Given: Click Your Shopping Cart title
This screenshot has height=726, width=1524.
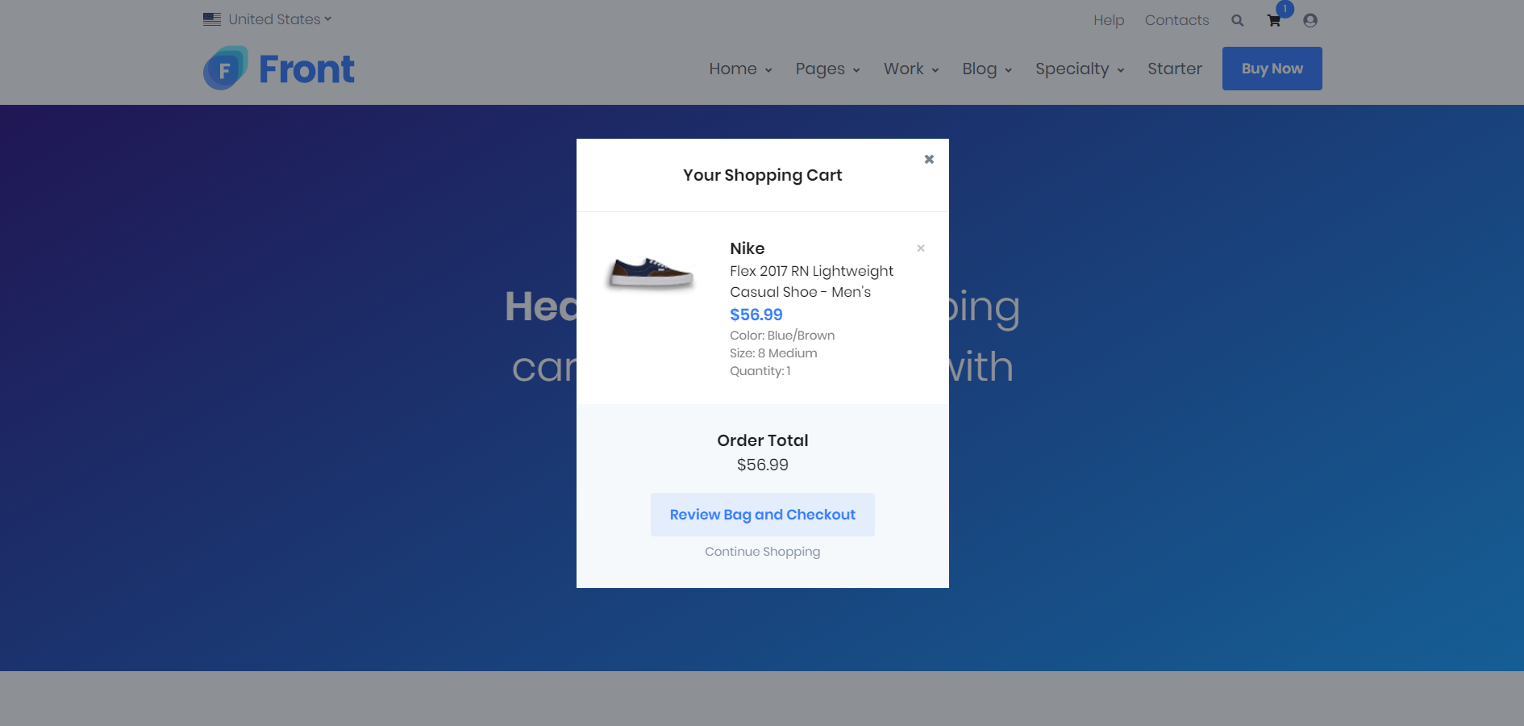Looking at the screenshot, I should [x=763, y=175].
